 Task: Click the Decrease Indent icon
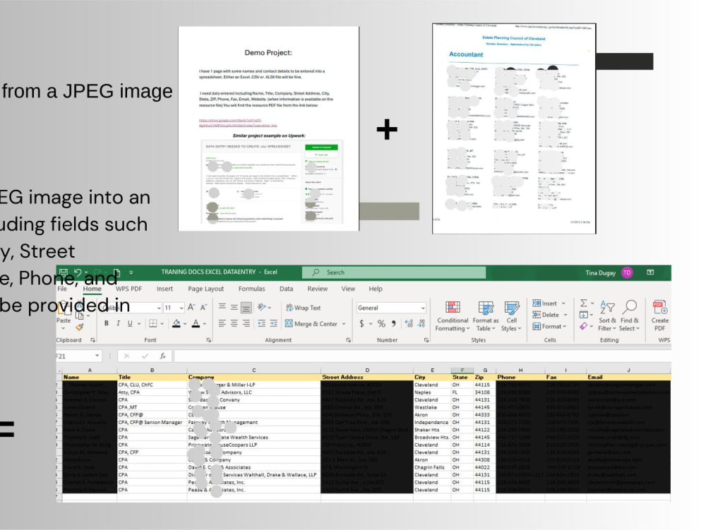tap(262, 323)
